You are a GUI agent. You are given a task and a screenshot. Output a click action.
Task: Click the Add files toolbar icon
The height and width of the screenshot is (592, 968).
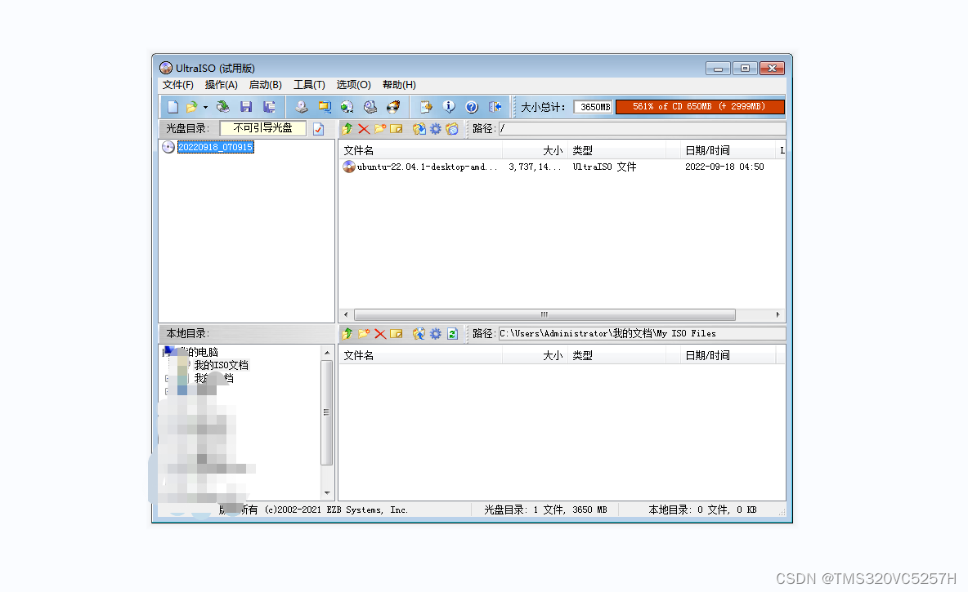tap(426, 107)
